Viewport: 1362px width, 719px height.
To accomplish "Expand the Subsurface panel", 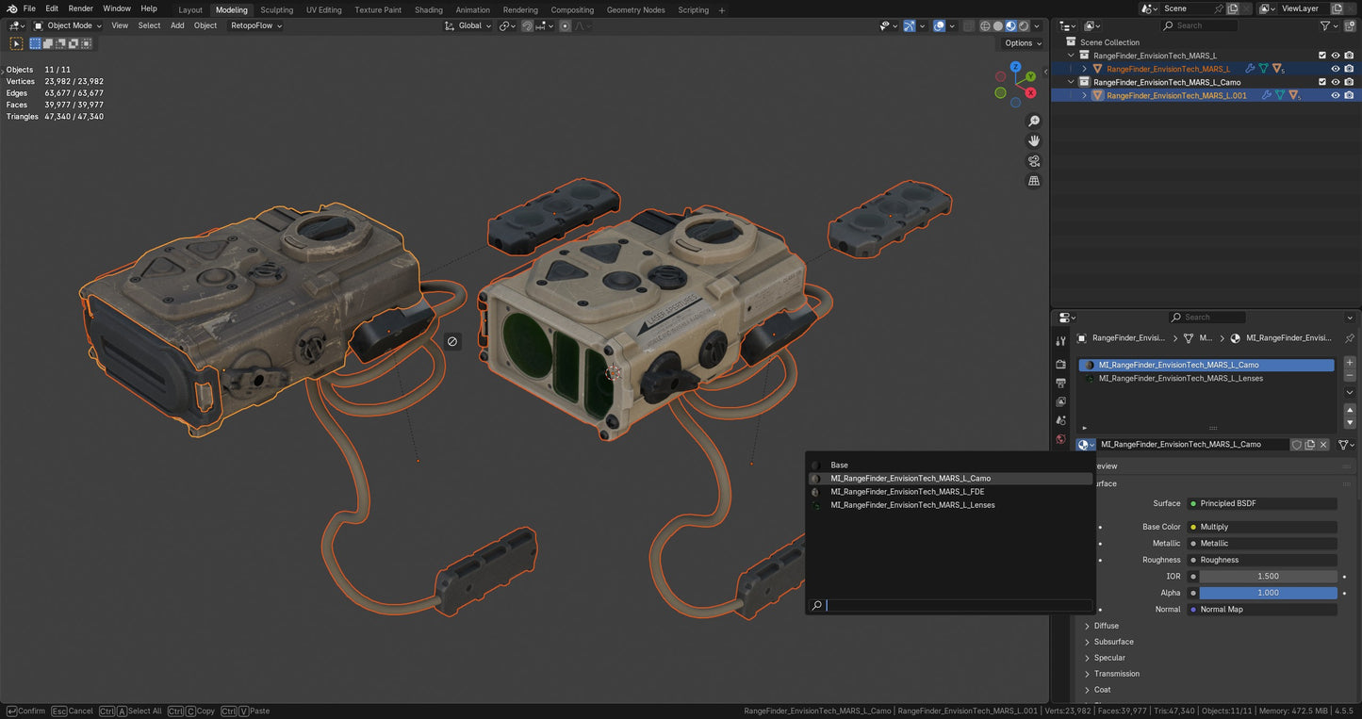I will pos(1113,642).
